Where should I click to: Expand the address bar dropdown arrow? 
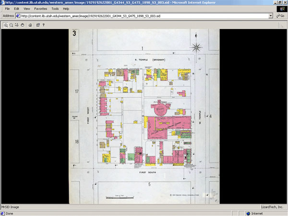click(271, 15)
